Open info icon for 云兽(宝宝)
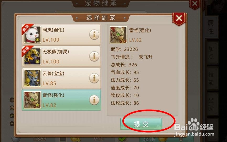Viewport: 227px width, 142px height. (94, 78)
